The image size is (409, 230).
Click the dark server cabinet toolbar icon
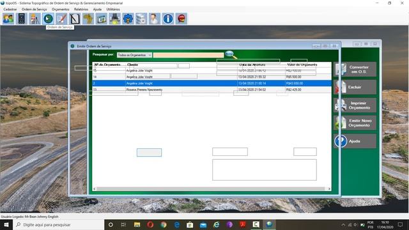click(22, 19)
